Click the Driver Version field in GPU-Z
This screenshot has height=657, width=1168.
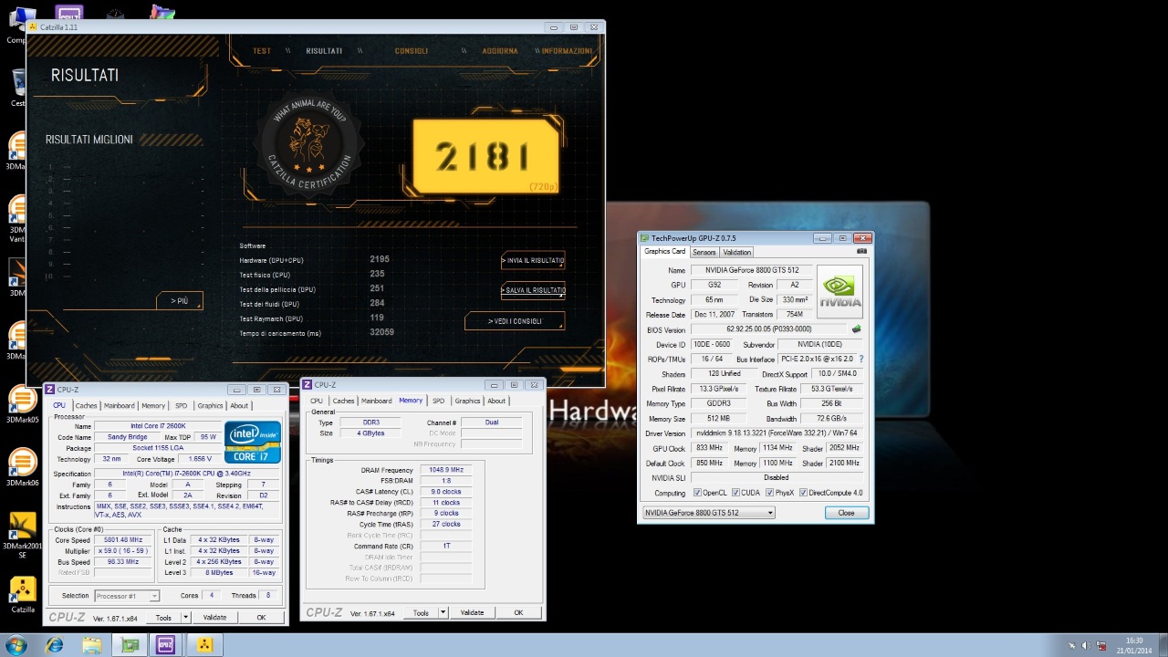(777, 433)
